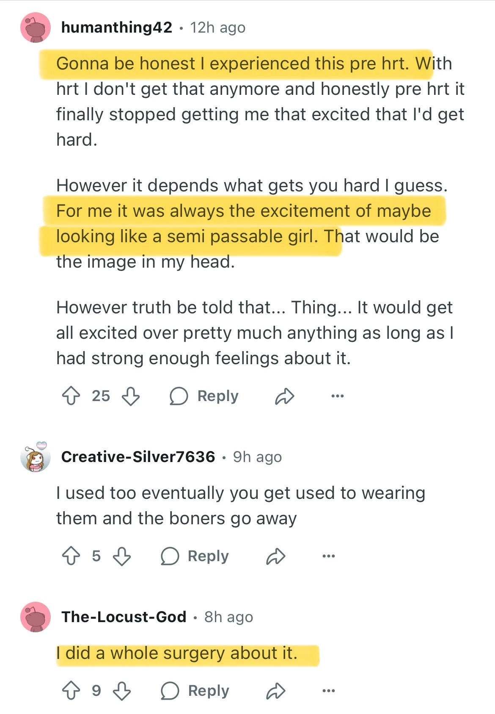Upvote Creative-Silver7636's comment

[71, 556]
